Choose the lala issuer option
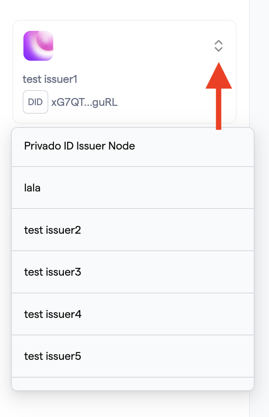This screenshot has height=417, width=269. pyautogui.click(x=133, y=188)
